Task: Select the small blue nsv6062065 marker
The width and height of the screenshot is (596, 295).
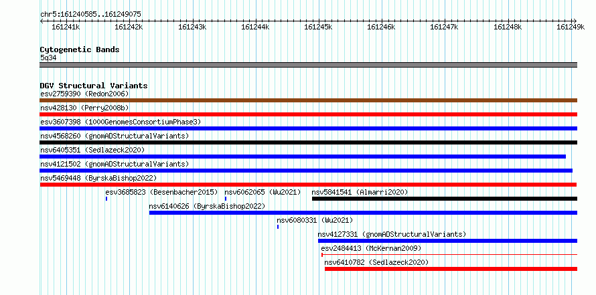Action: pos(226,199)
